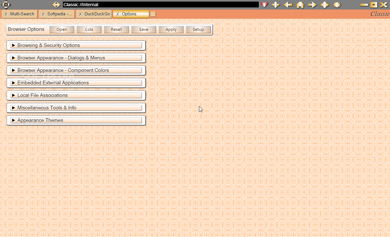The width and height of the screenshot is (390, 237).
Task: Click the Open button in Browser Options
Action: 62,30
